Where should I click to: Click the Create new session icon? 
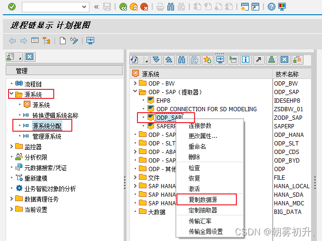click(x=245, y=7)
